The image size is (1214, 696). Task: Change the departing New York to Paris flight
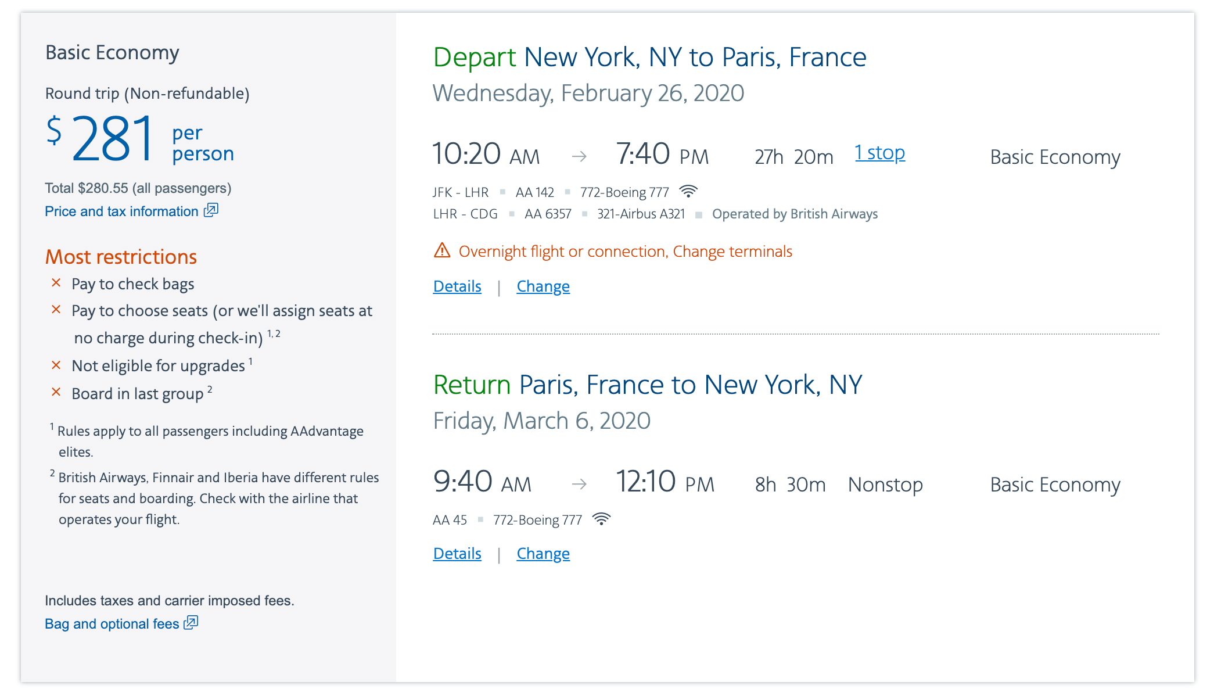(x=543, y=286)
